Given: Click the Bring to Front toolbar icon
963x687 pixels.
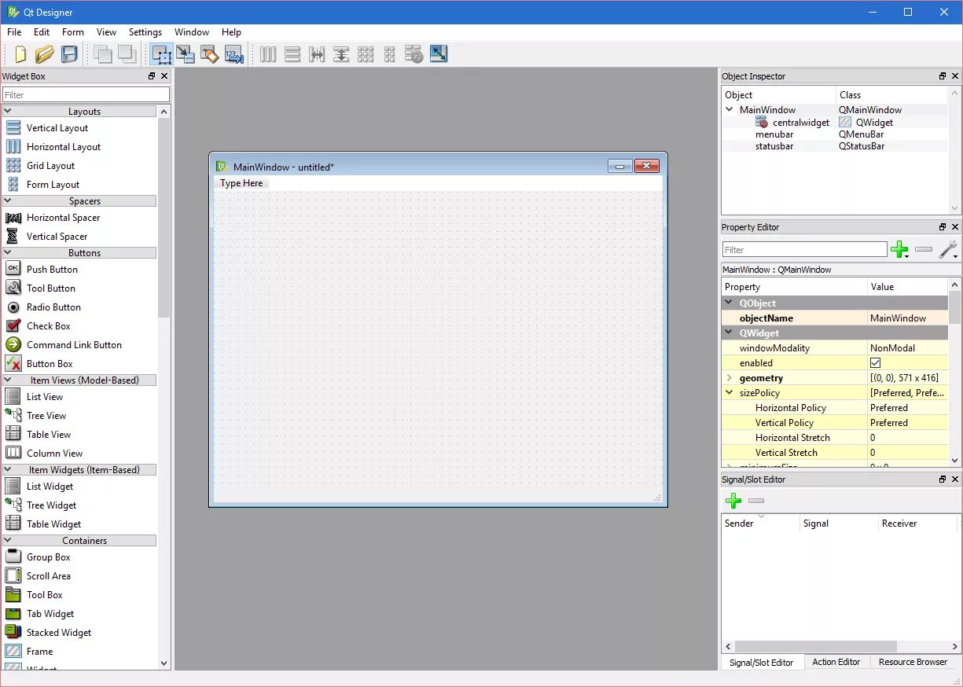Looking at the screenshot, I should pos(127,54).
